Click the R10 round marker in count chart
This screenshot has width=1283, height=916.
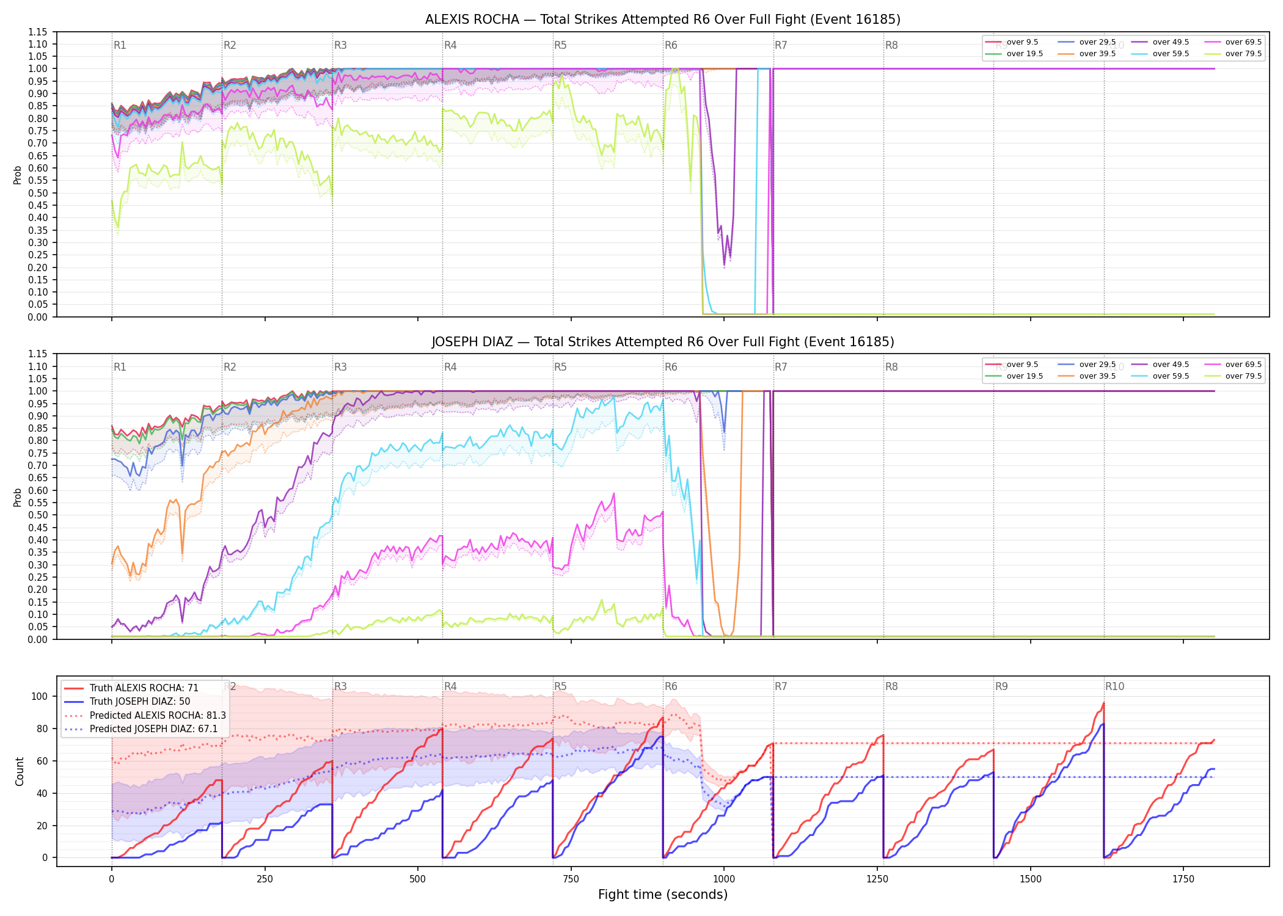pyautogui.click(x=1114, y=686)
